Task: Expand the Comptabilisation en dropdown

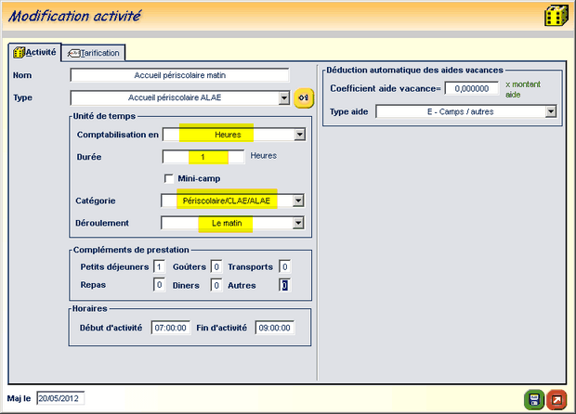Action: point(299,135)
